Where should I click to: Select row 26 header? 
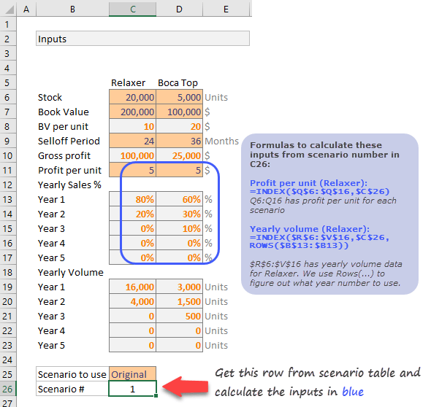[8, 389]
